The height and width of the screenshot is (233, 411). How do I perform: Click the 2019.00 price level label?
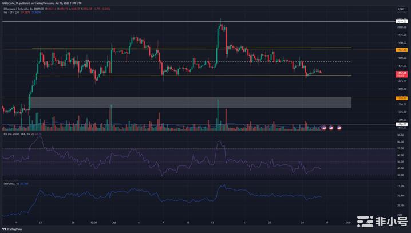click(x=401, y=22)
